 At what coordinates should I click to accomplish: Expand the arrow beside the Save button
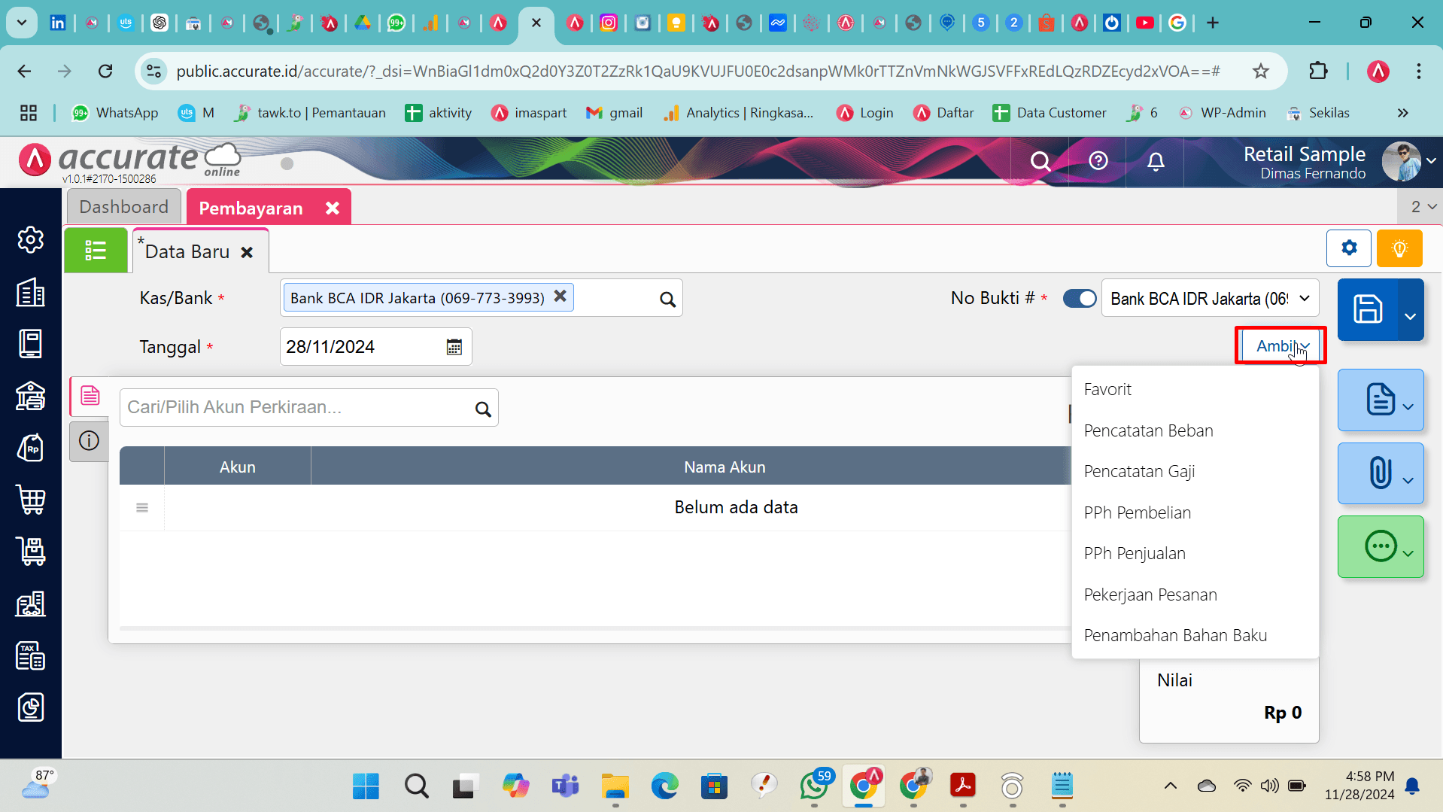tap(1410, 316)
